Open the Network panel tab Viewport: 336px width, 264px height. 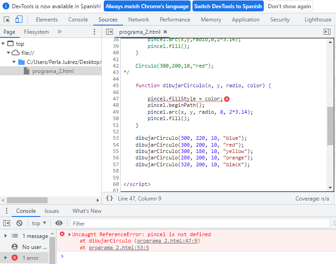coord(139,20)
